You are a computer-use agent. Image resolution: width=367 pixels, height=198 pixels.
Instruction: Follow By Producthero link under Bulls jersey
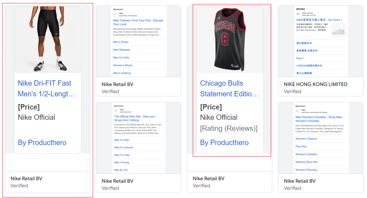tap(224, 143)
